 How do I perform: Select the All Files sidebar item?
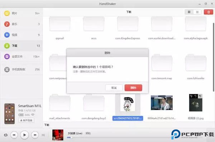coord(21,57)
